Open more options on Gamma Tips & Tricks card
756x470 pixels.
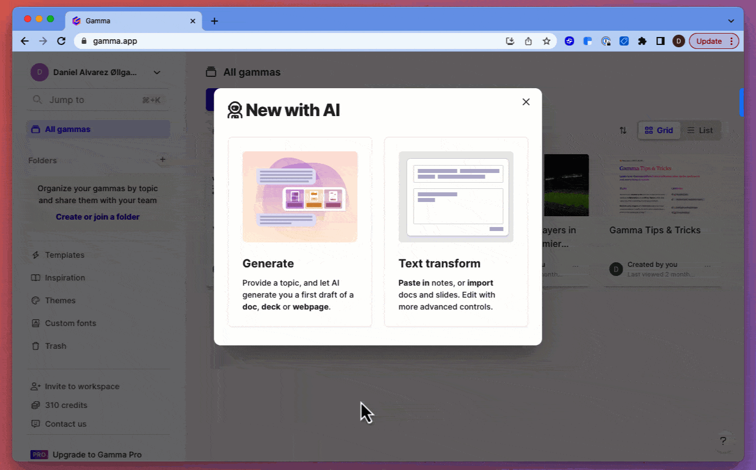point(708,266)
